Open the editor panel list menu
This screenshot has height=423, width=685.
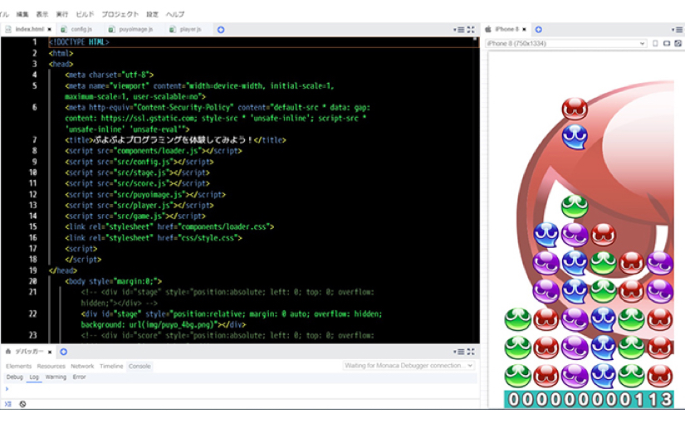click(458, 30)
